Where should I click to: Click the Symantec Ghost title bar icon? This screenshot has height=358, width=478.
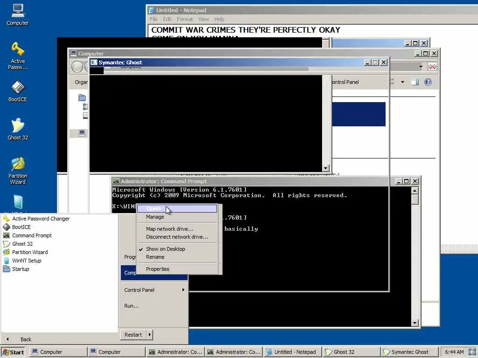point(94,62)
